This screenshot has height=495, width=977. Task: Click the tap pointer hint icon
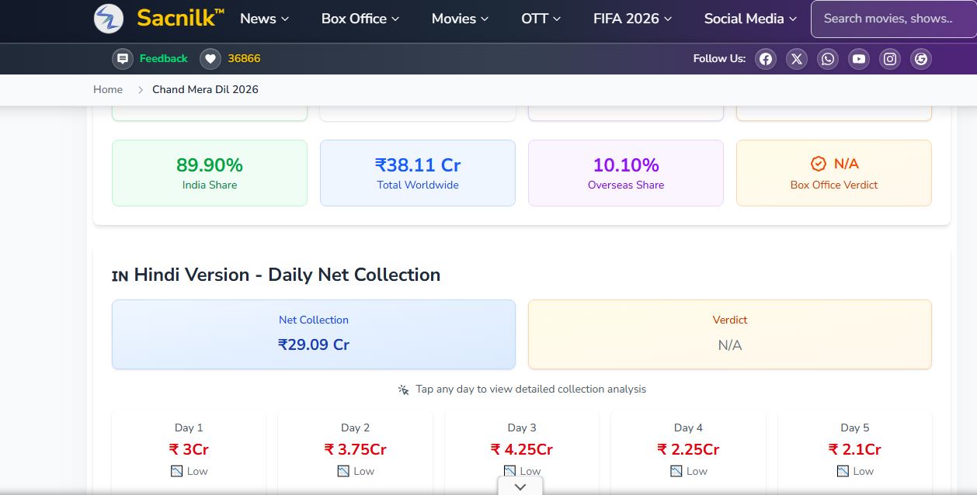click(x=404, y=389)
